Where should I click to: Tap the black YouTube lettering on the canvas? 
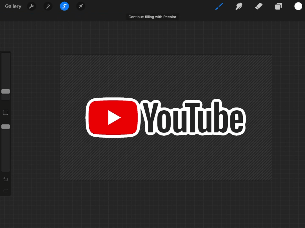[x=193, y=117]
